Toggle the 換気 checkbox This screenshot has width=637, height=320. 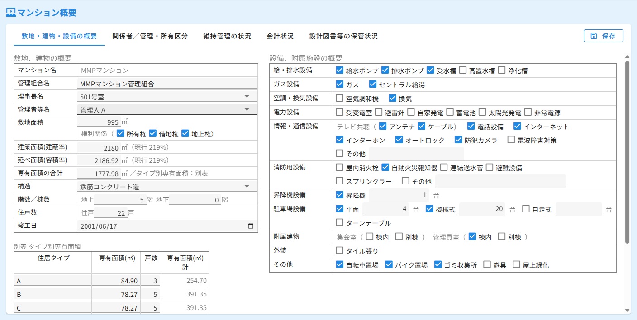(x=392, y=98)
